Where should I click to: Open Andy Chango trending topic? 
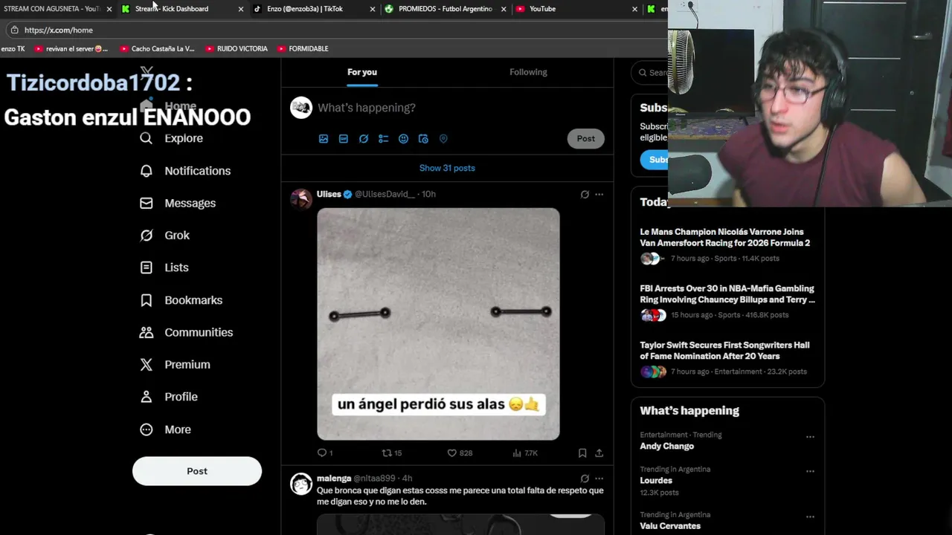pyautogui.click(x=667, y=446)
